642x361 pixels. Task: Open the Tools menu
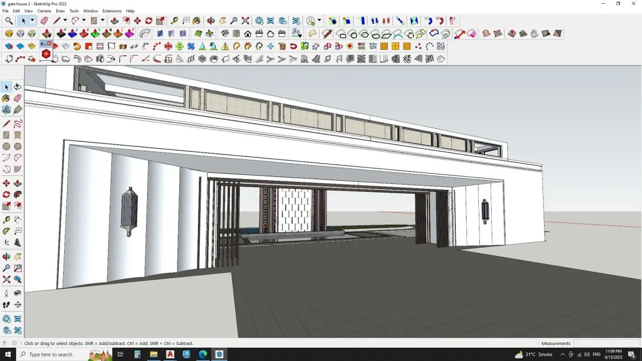click(74, 11)
